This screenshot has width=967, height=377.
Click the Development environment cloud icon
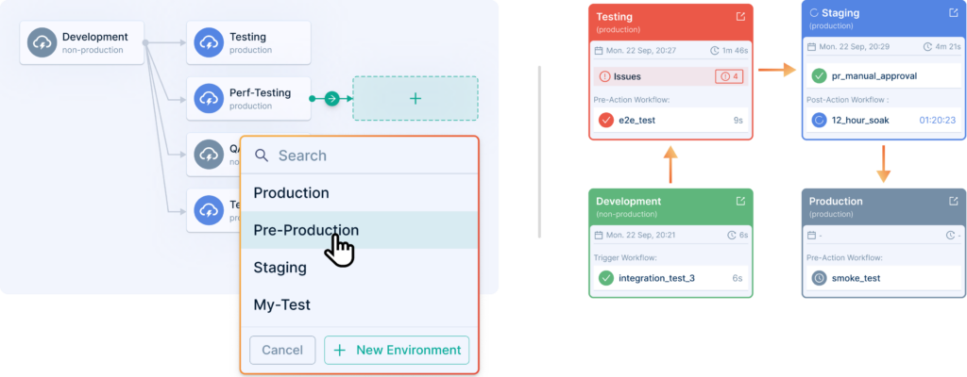click(42, 43)
